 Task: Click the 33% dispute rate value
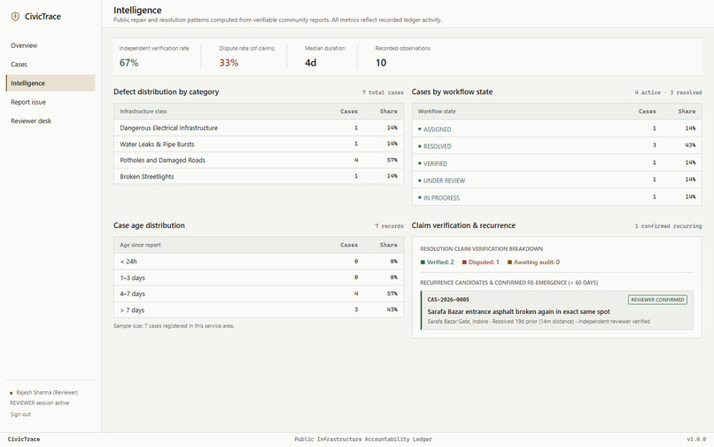coord(229,63)
